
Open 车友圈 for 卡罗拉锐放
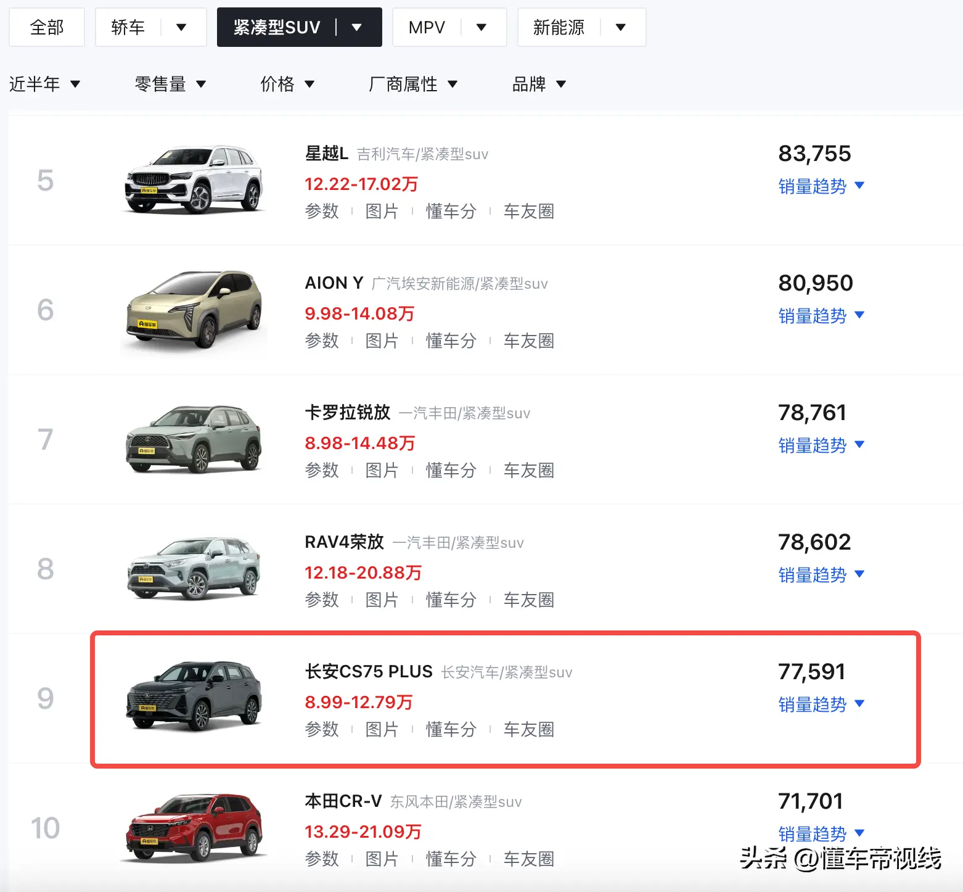(x=529, y=470)
